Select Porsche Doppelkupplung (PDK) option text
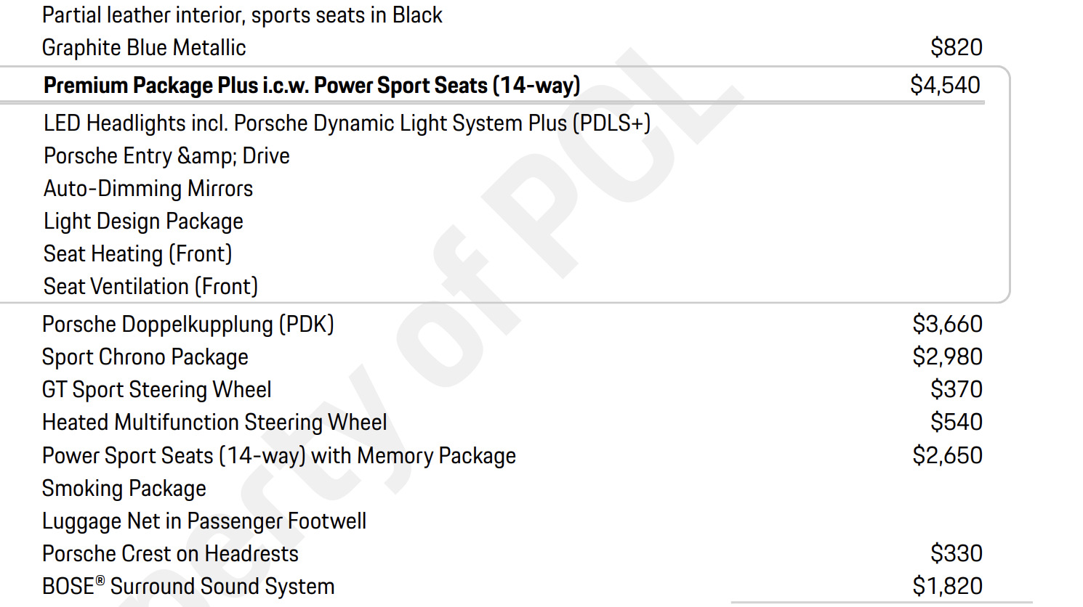 click(x=188, y=325)
